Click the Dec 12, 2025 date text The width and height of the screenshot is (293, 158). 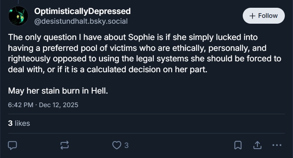click(x=59, y=105)
